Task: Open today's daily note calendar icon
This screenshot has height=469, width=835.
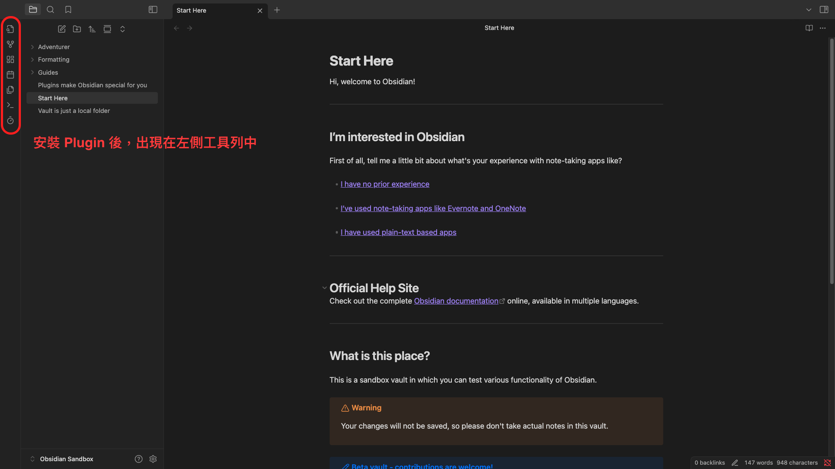Action: [x=10, y=75]
